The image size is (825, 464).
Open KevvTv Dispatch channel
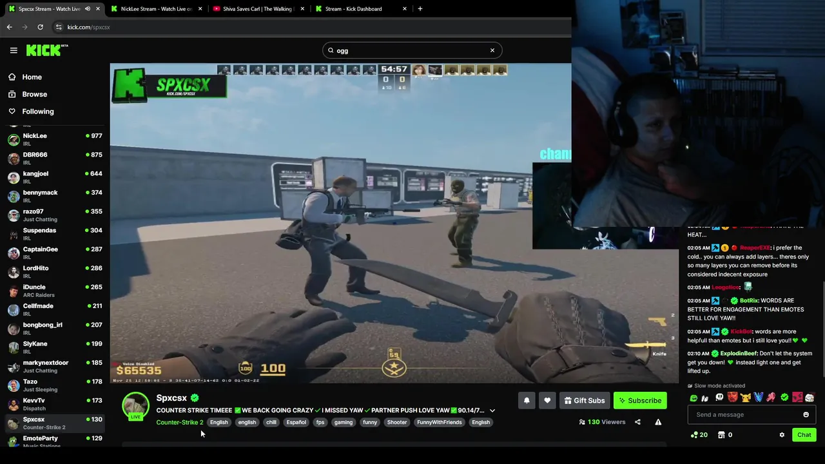[x=55, y=404]
